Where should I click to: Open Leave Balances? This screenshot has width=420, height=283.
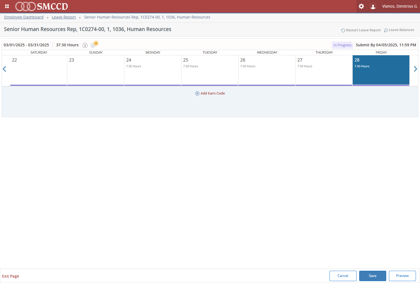pos(399,30)
